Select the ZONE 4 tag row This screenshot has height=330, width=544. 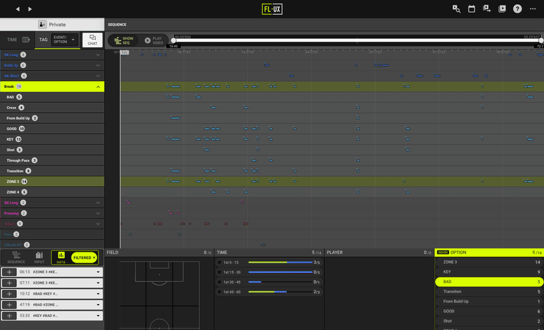(x=52, y=192)
